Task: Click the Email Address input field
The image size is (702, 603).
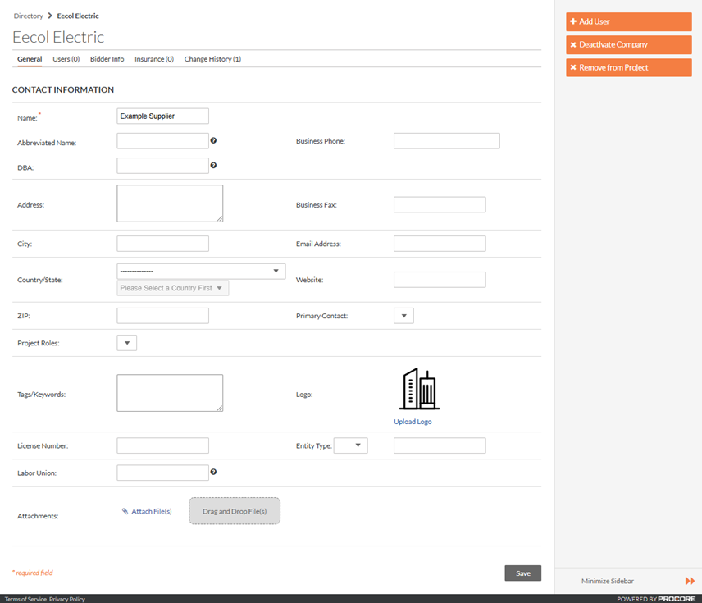Action: [x=440, y=244]
